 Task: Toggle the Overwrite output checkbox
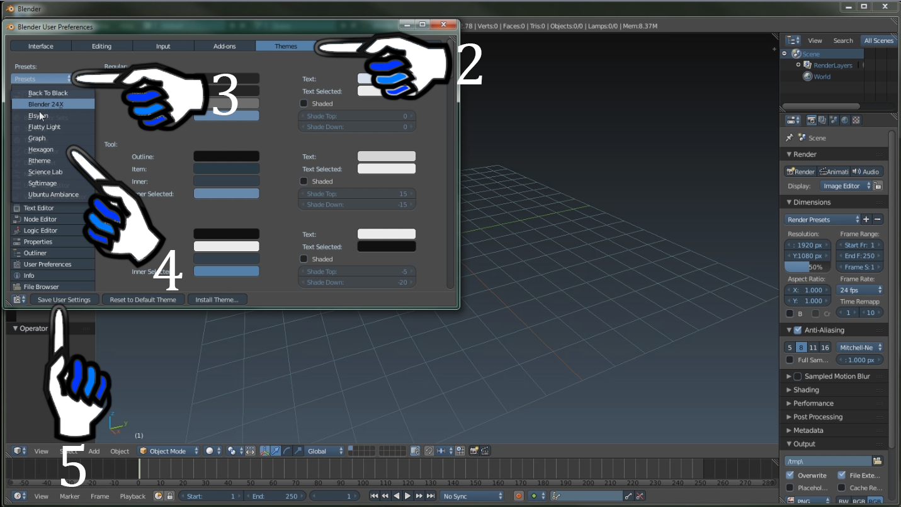pyautogui.click(x=790, y=476)
